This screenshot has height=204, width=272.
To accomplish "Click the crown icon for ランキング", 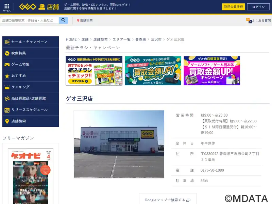I will [7, 87].
